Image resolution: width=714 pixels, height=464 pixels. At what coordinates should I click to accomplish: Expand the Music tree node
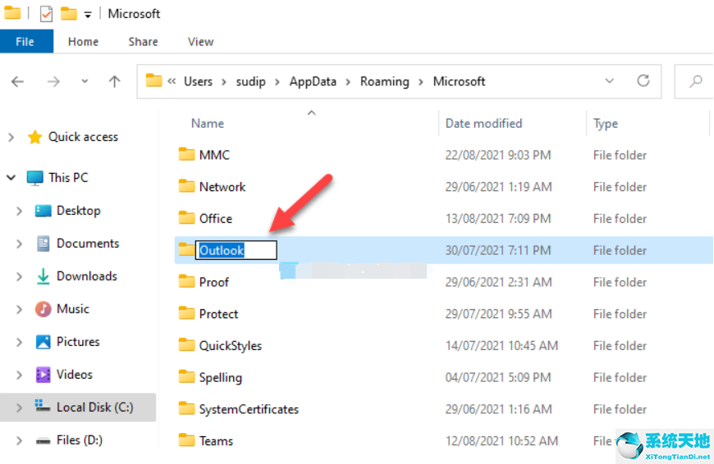click(x=19, y=309)
